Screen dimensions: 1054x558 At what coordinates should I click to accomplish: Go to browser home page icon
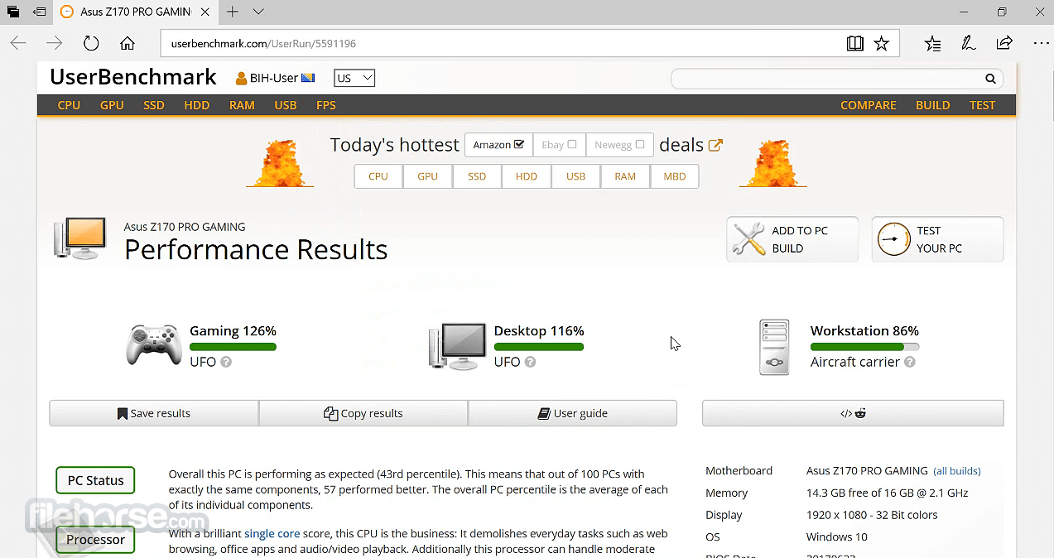pyautogui.click(x=128, y=43)
